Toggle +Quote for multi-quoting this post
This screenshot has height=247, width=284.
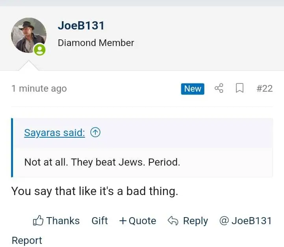click(137, 221)
